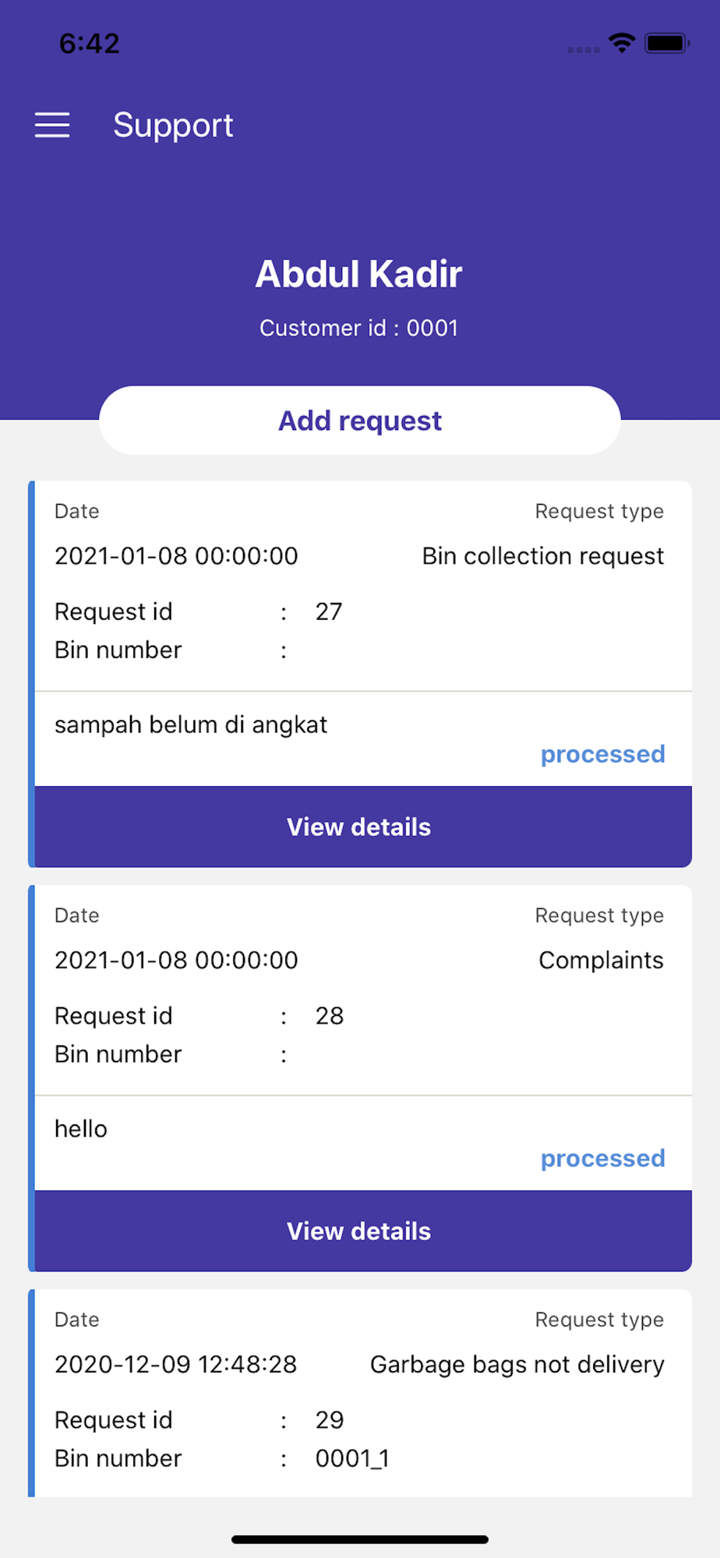Tap the Support page title

coord(173,125)
